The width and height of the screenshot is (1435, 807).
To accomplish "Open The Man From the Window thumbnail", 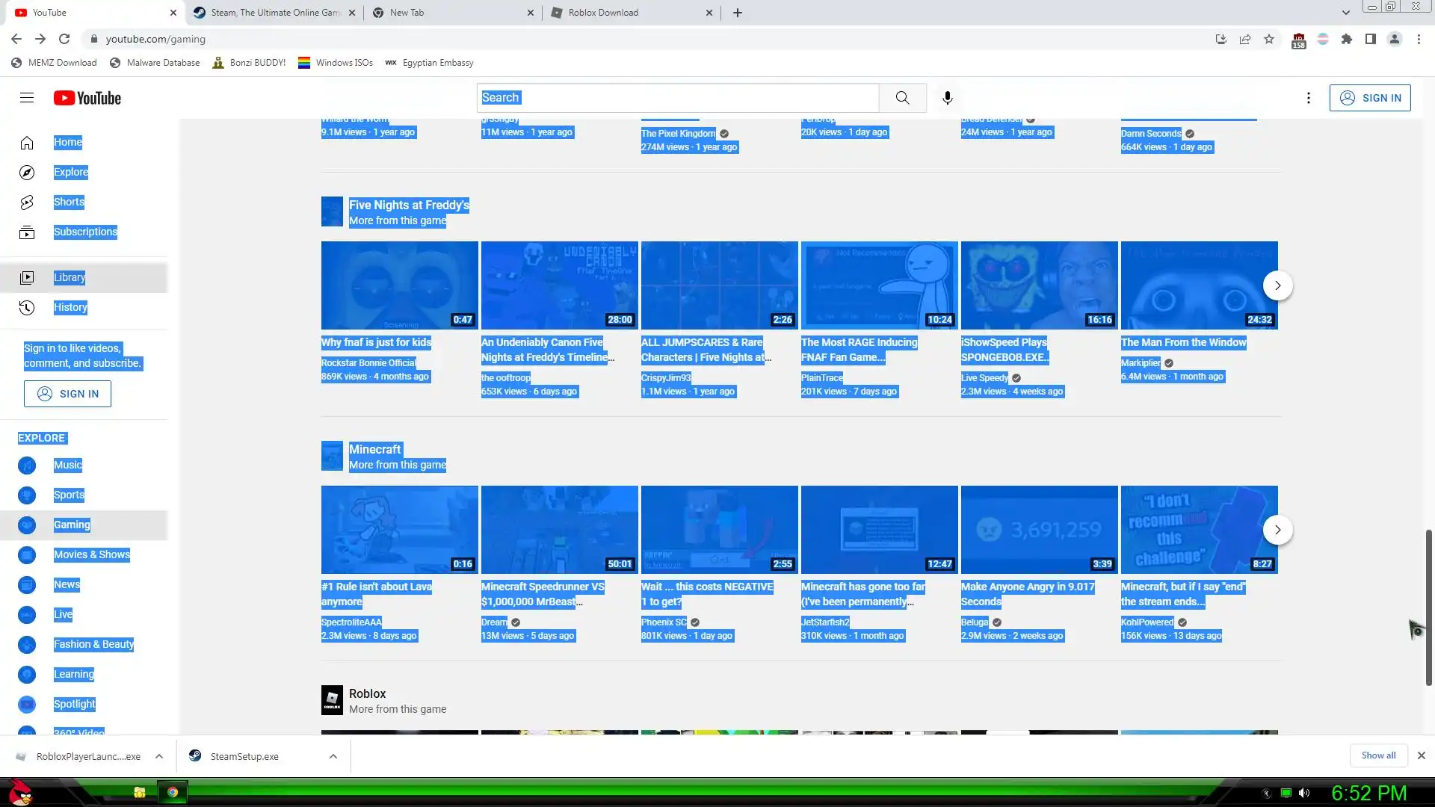I will pos(1199,285).
